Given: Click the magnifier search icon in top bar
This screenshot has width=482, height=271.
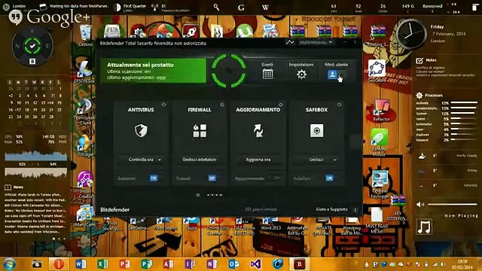Looking at the screenshot, I should [x=216, y=7].
